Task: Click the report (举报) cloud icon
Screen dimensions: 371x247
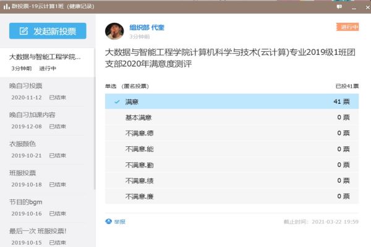Action: coord(109,222)
